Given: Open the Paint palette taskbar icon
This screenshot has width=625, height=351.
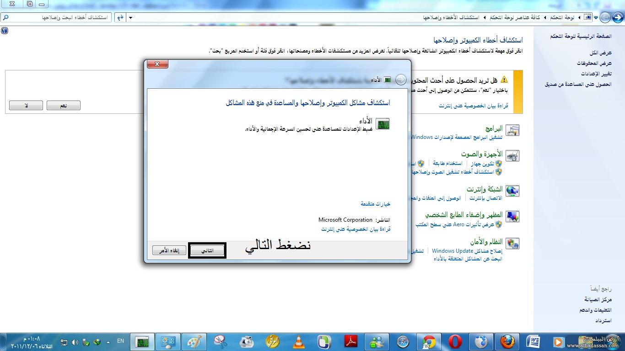Looking at the screenshot, I should [x=194, y=342].
